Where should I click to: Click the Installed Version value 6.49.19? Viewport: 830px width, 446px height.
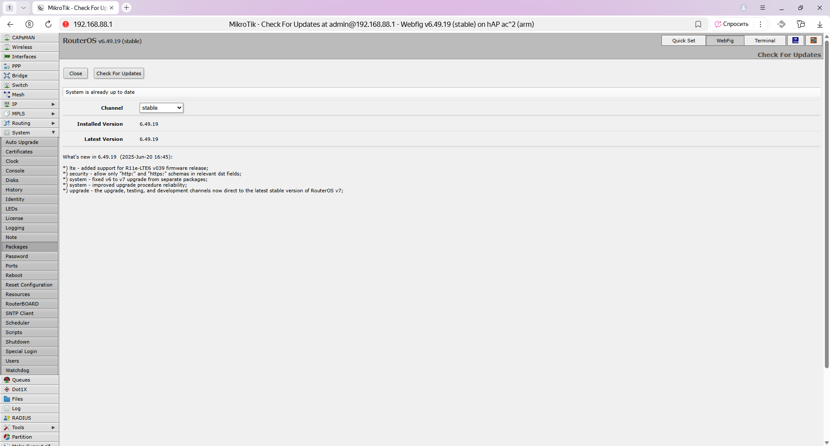[149, 124]
